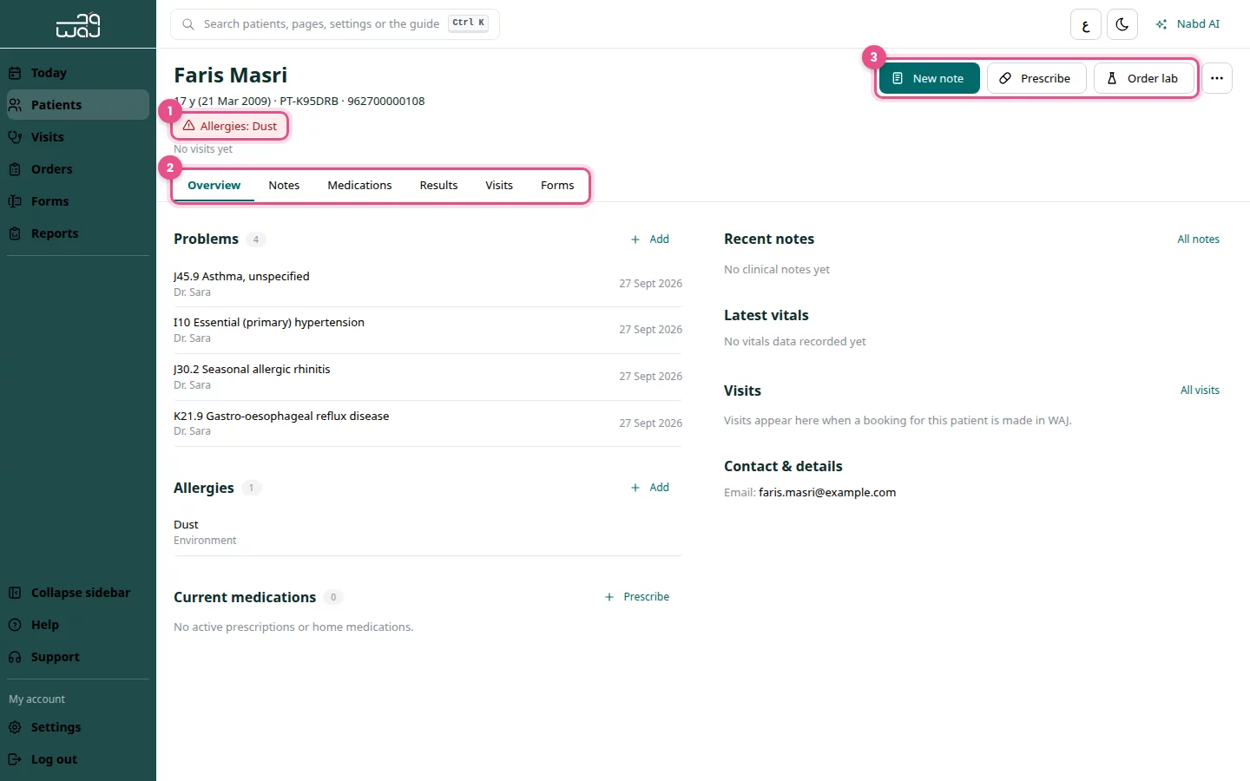
Task: Click the Prescribe button in header
Action: click(1036, 78)
